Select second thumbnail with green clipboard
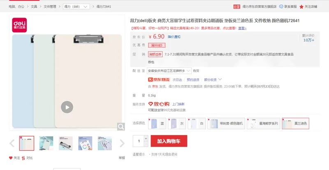Screen dimensions: 329x170 46,143
